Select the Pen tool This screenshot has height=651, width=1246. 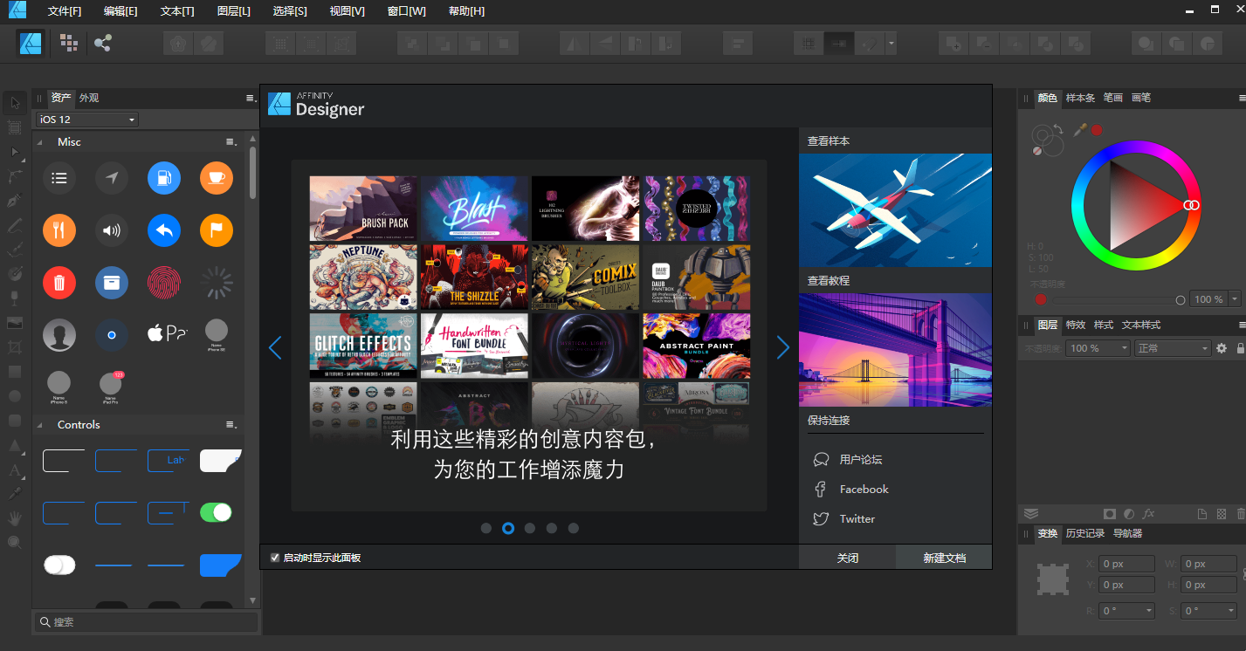[x=14, y=200]
